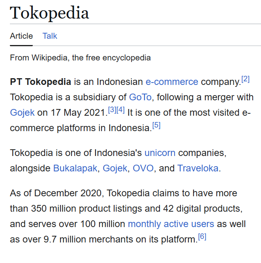The width and height of the screenshot is (261, 263).
Task: Click the bold PT Tokopedia text
Action: pyautogui.click(x=40, y=82)
